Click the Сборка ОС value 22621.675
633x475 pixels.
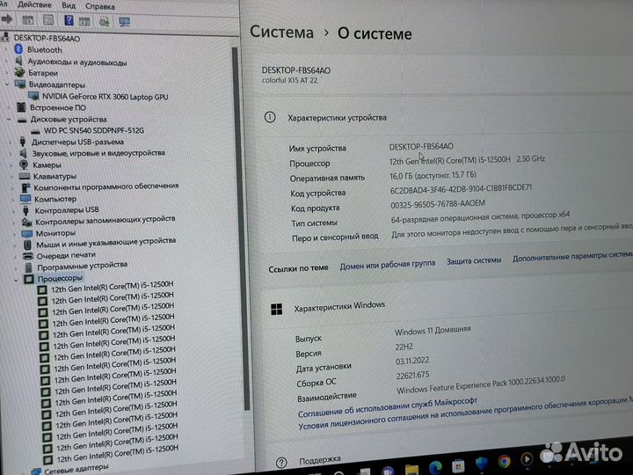(x=412, y=375)
